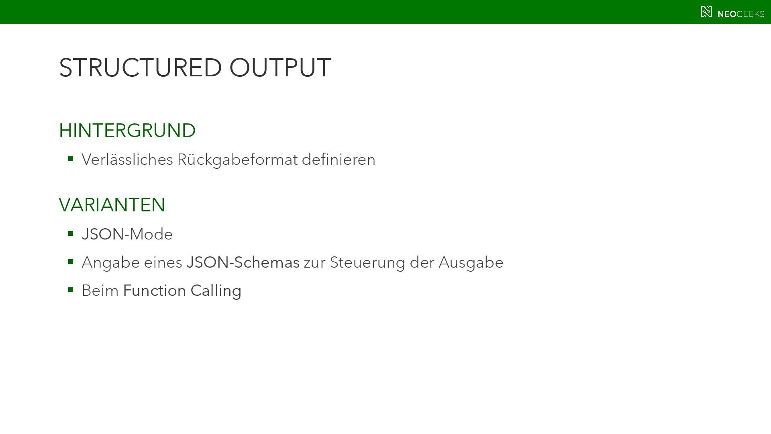Click the bullet marker before JSON-Mode
This screenshot has height=434, width=771.
[71, 233]
